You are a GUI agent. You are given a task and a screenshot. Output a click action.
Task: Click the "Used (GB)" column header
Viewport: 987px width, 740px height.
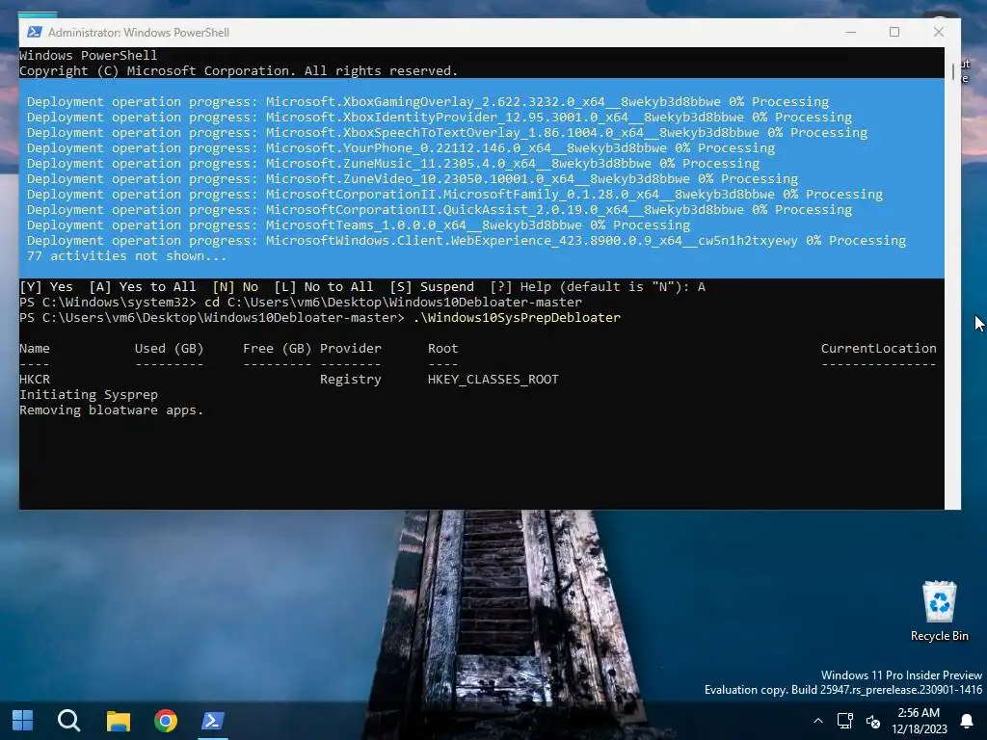tap(169, 349)
